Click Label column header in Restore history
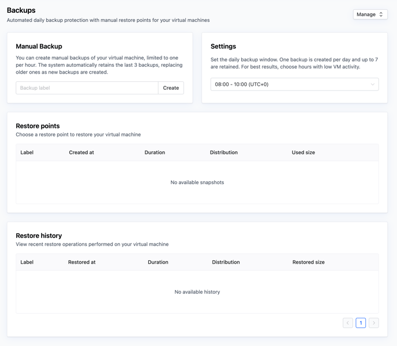This screenshot has width=397, height=346. coord(27,262)
